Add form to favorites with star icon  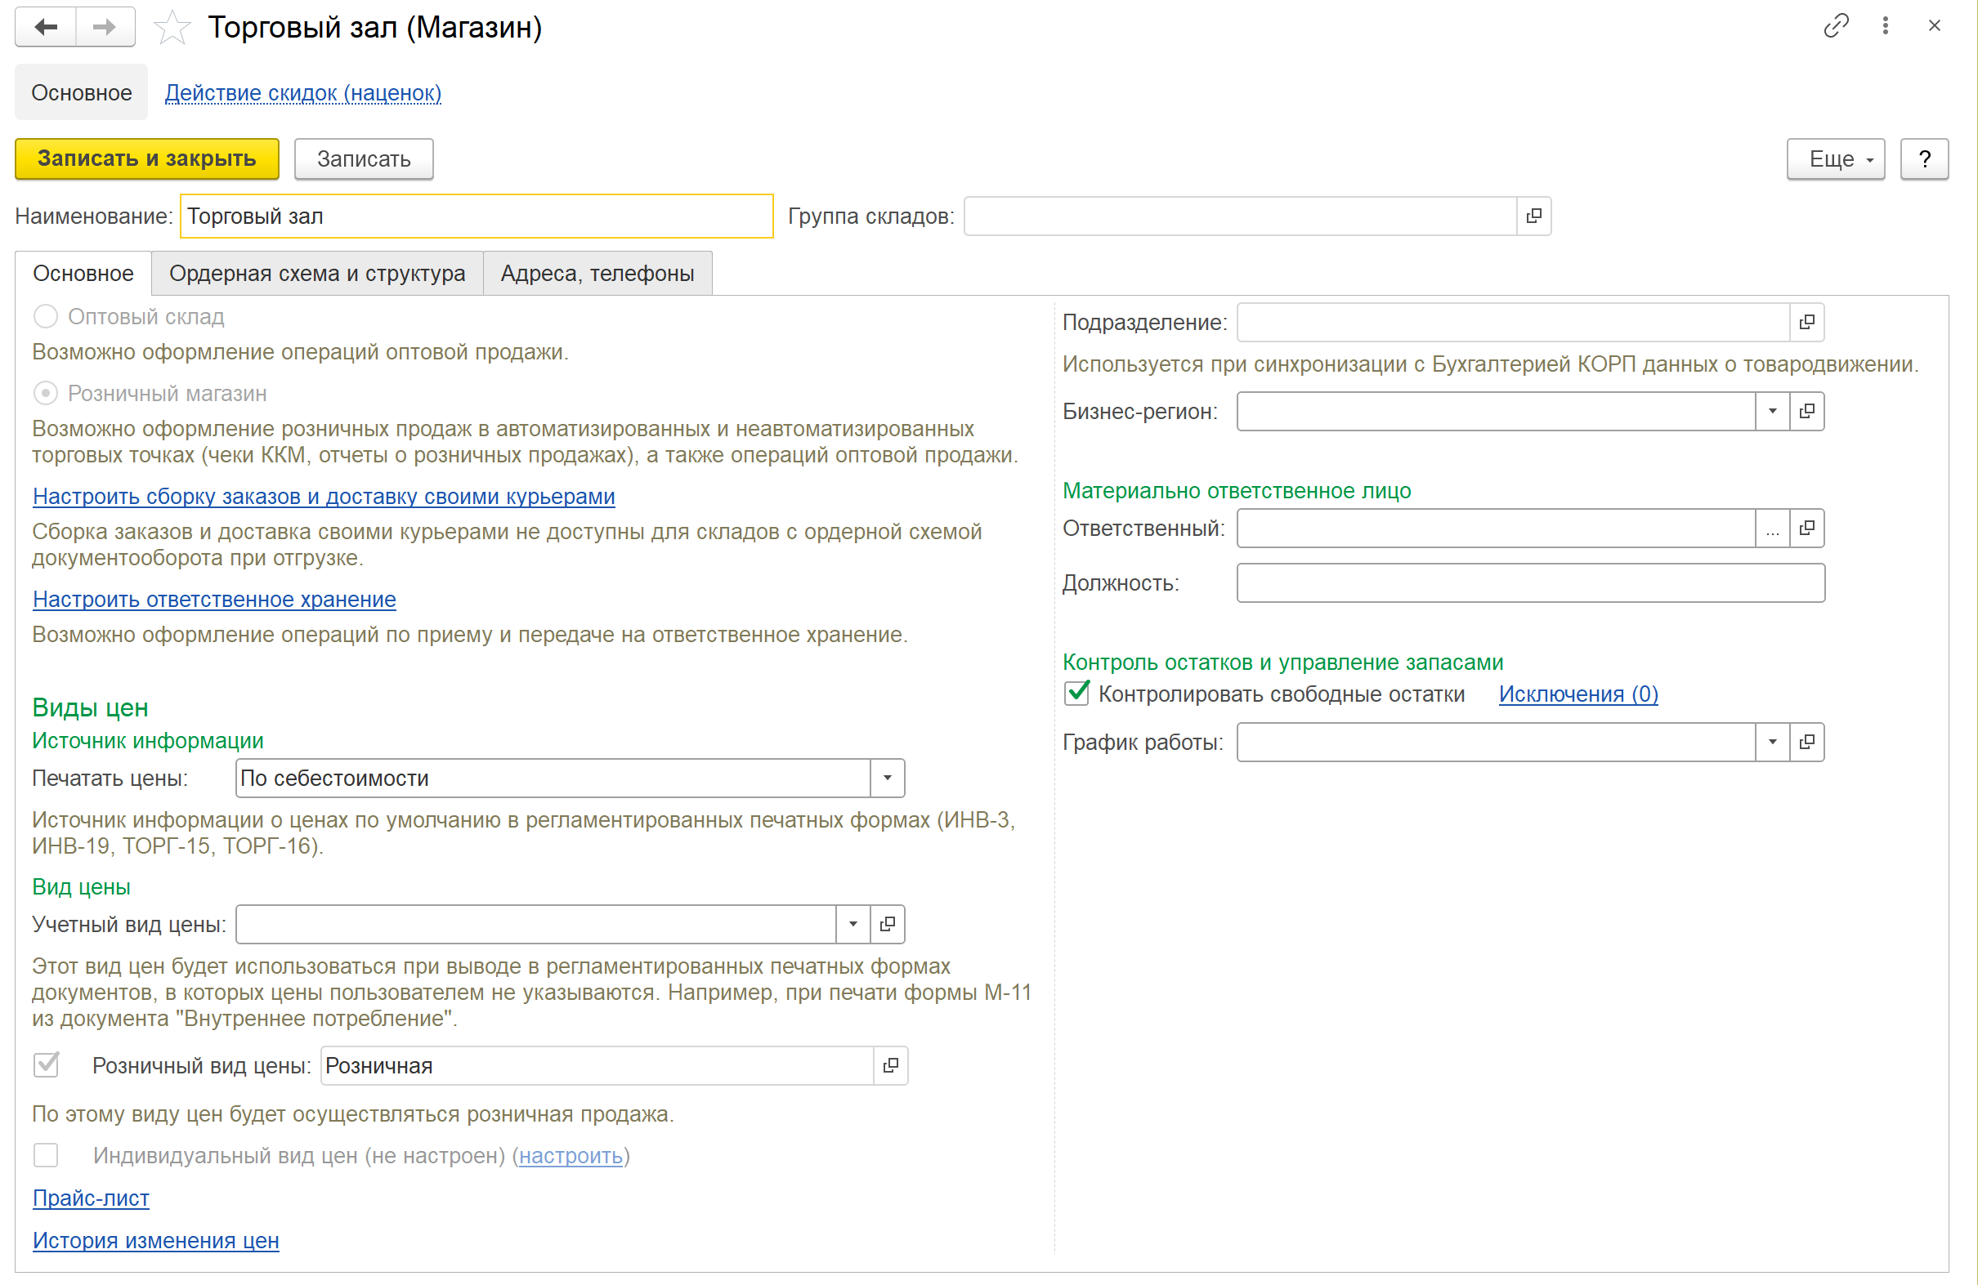[x=172, y=29]
